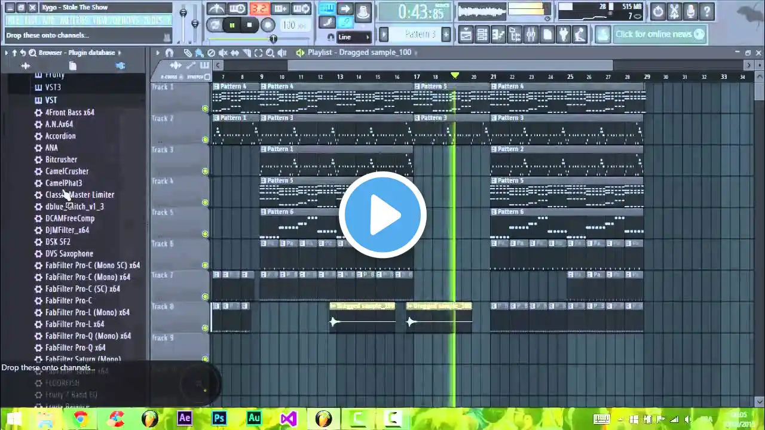
Task: Toggle playlist magnet snap icon
Action: (x=169, y=53)
